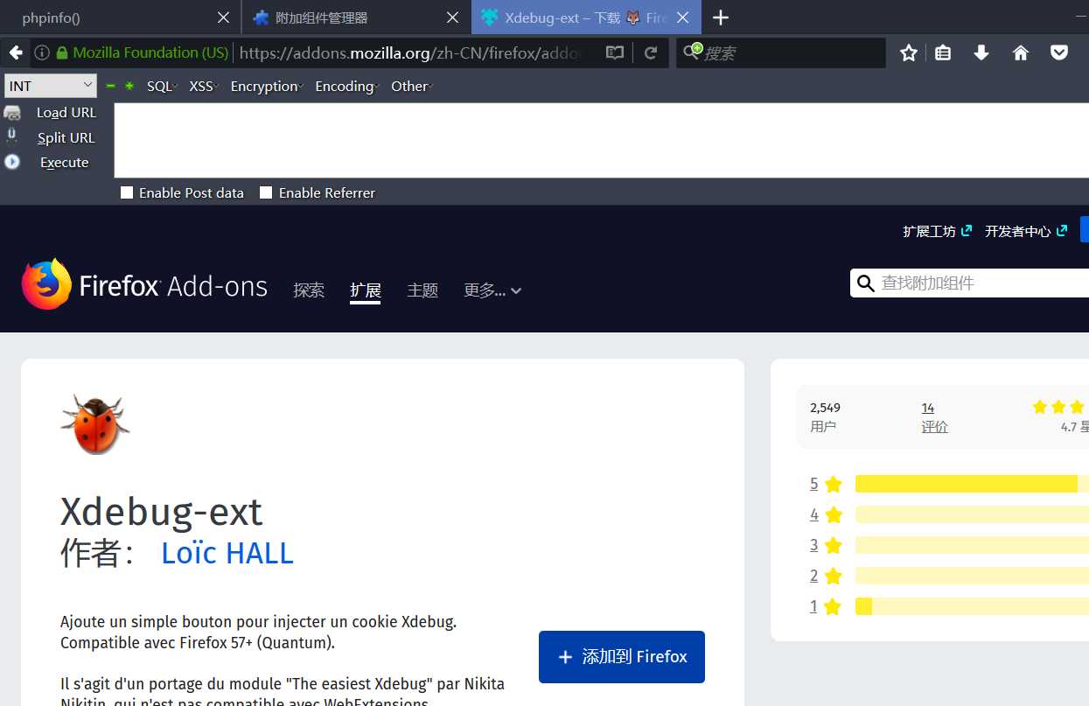Open the SQL dropdown menu
1089x706 pixels.
click(x=162, y=86)
